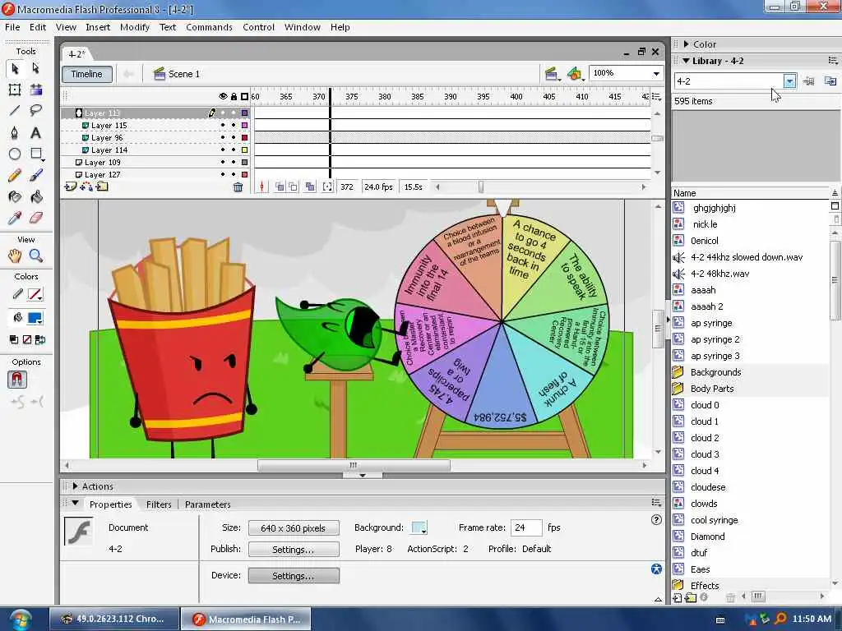The image size is (842, 631).
Task: Select the Lasso tool
Action: 36,111
